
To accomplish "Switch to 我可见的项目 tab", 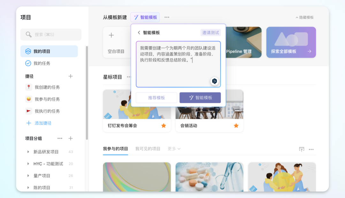I will click(x=148, y=149).
